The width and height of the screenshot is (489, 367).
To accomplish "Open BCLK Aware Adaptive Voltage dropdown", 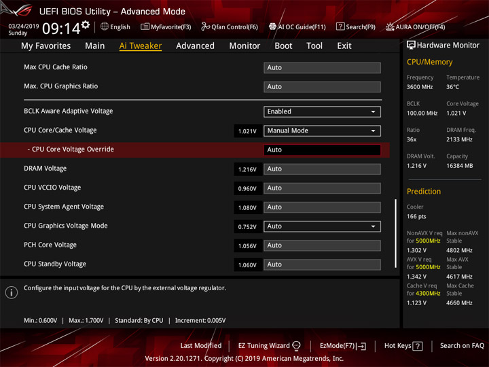I will pos(322,111).
